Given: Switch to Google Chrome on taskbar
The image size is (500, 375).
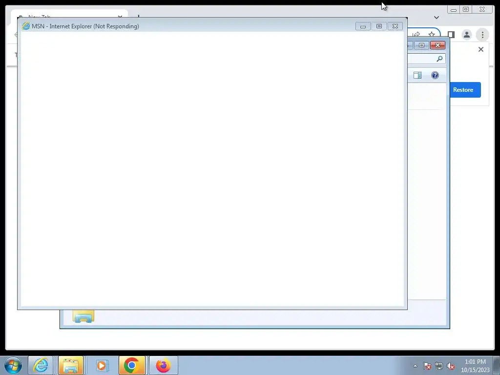Looking at the screenshot, I should pos(132,365).
